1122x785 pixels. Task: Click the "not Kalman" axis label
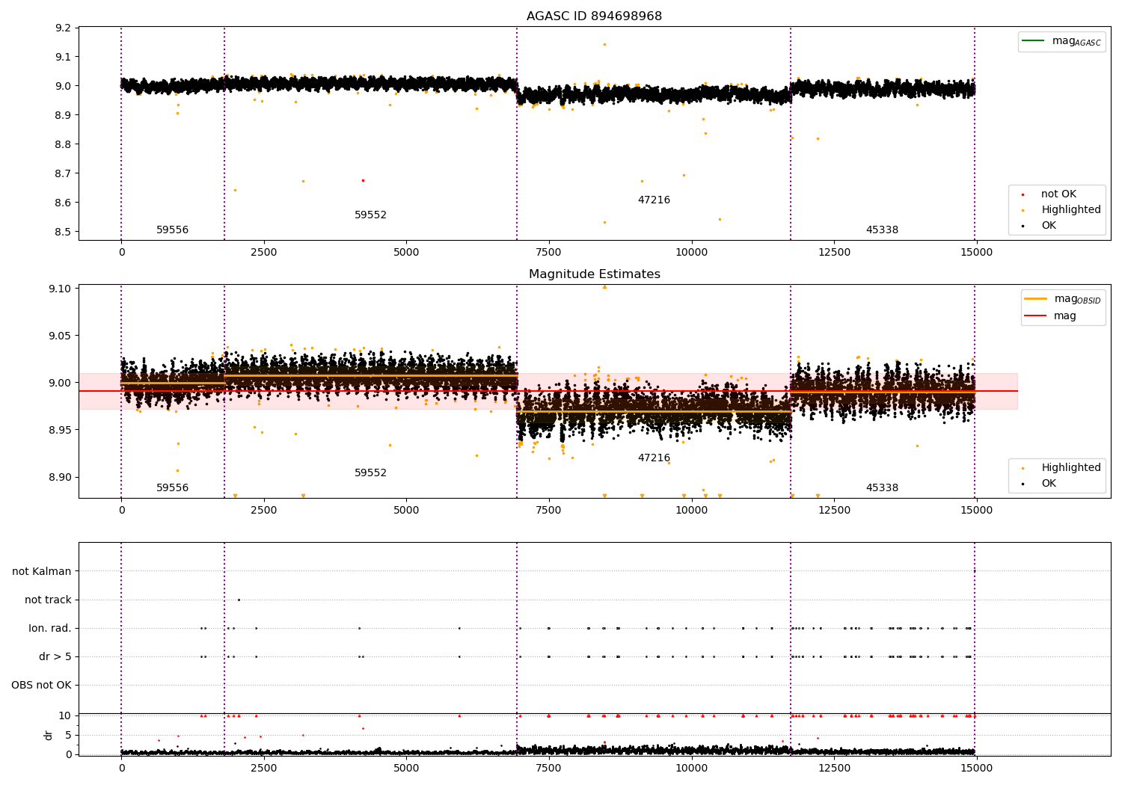coord(42,571)
